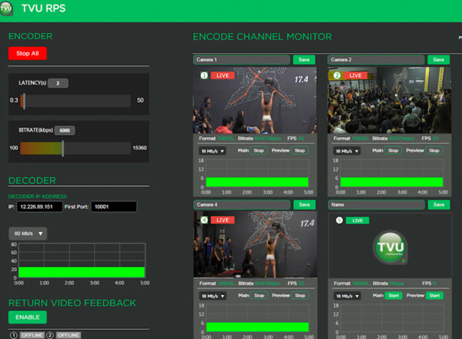Click the Camera 2 bitrate graph

(392, 173)
